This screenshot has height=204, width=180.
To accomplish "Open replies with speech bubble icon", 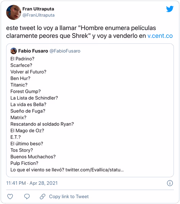I will pyautogui.click(x=27, y=196).
